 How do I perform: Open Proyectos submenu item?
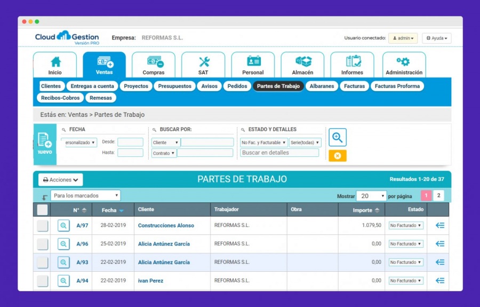coord(136,86)
